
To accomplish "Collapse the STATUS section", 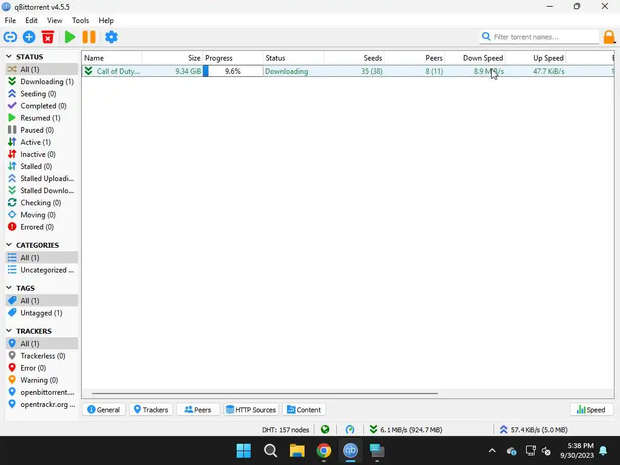I will tap(9, 56).
